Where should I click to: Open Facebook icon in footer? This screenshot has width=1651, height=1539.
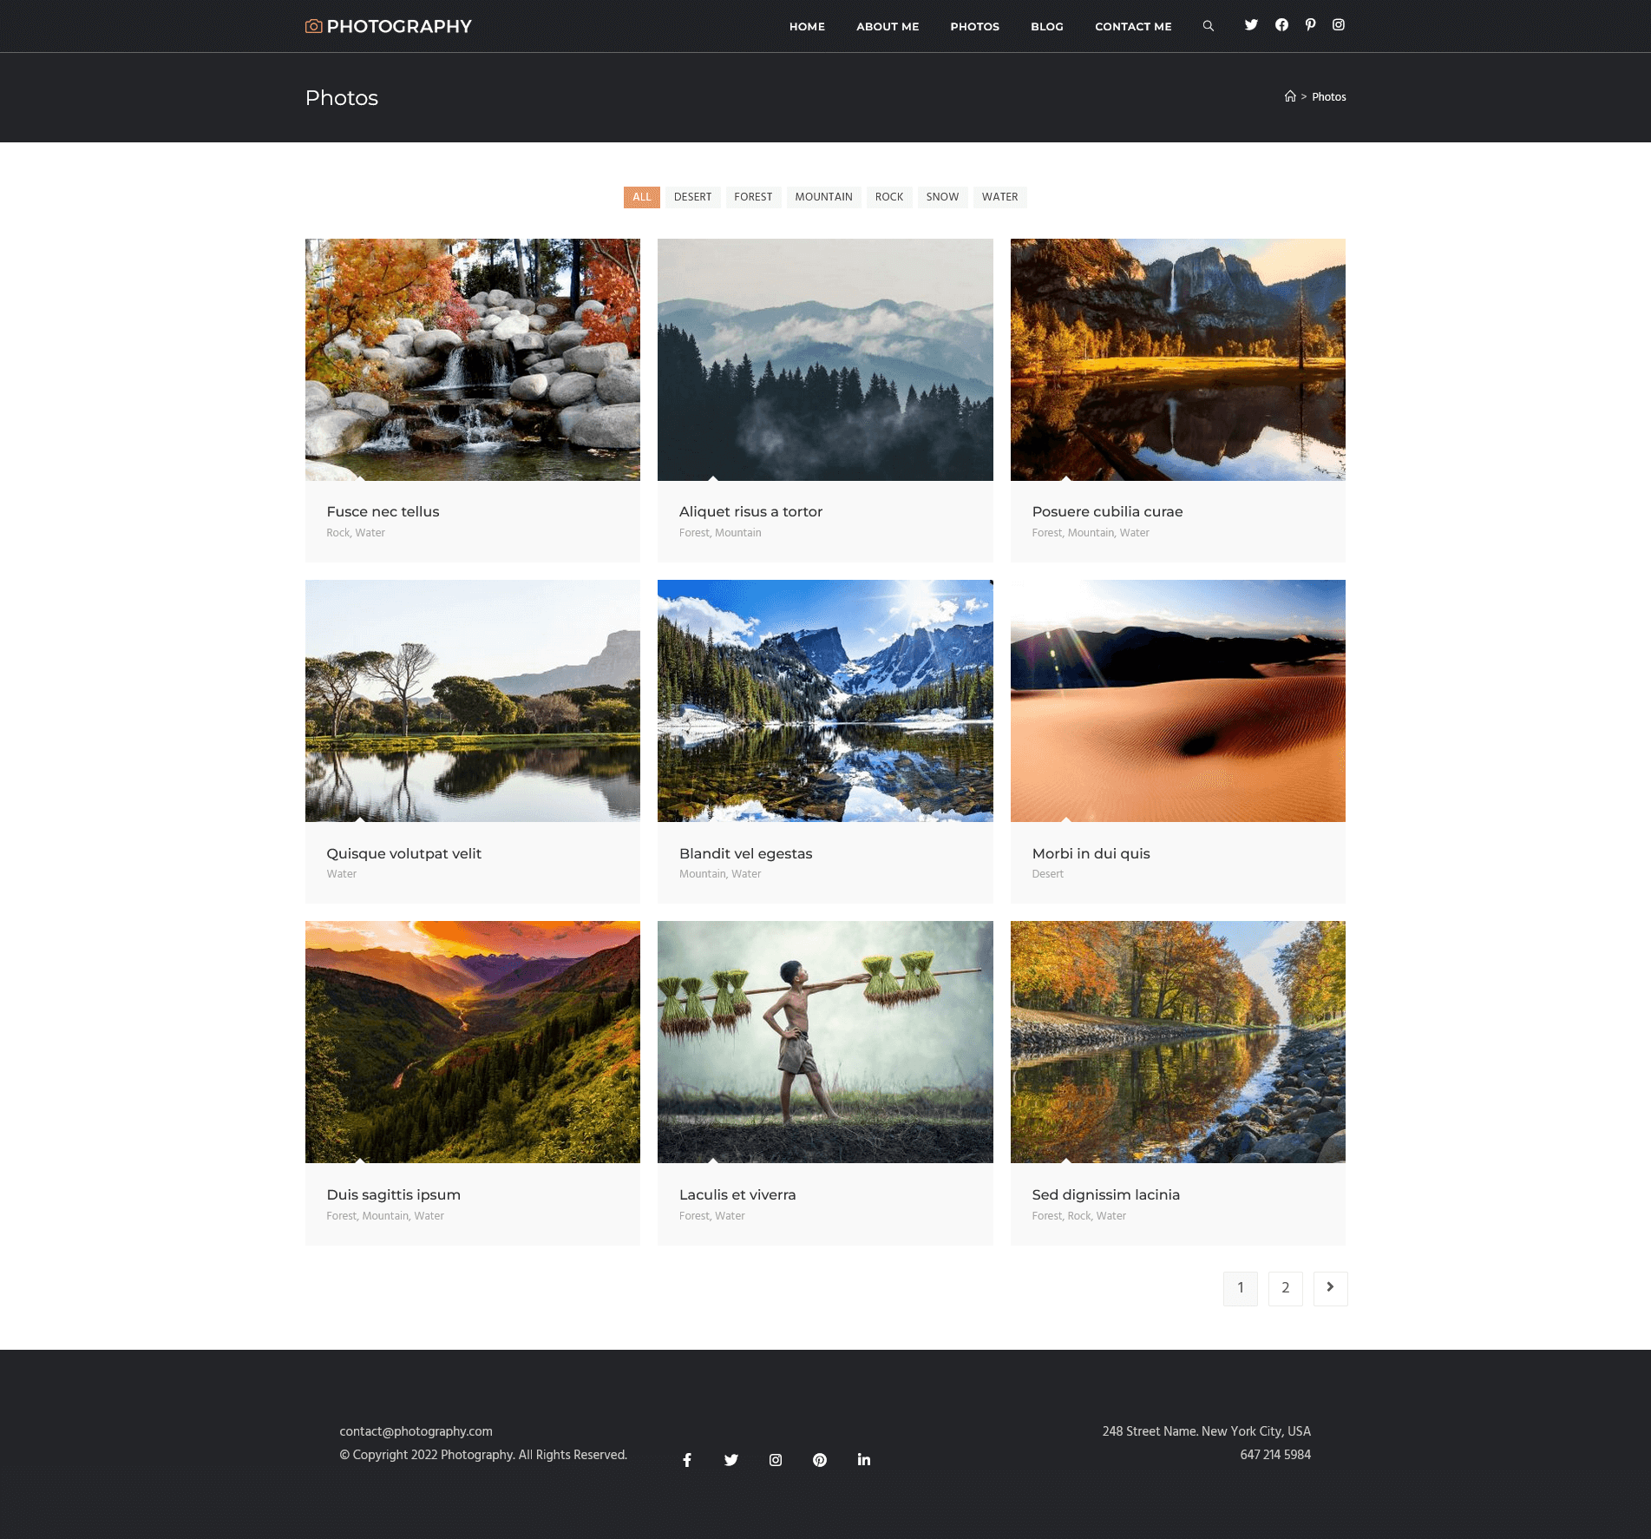coord(687,1460)
